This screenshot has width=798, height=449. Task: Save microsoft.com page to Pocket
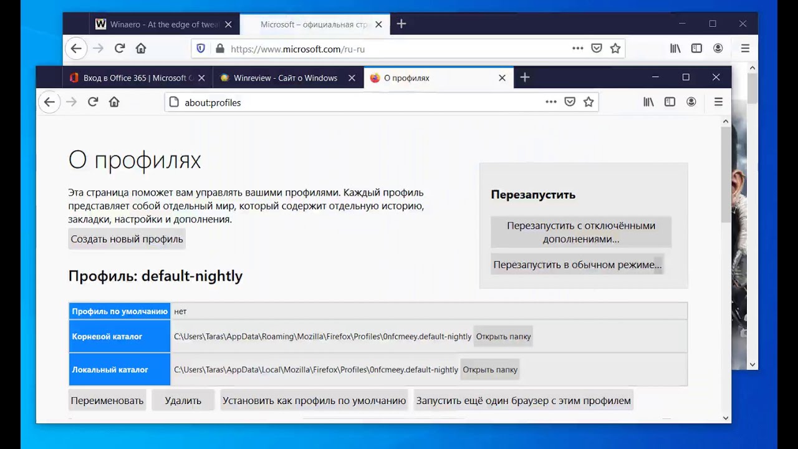coord(597,49)
